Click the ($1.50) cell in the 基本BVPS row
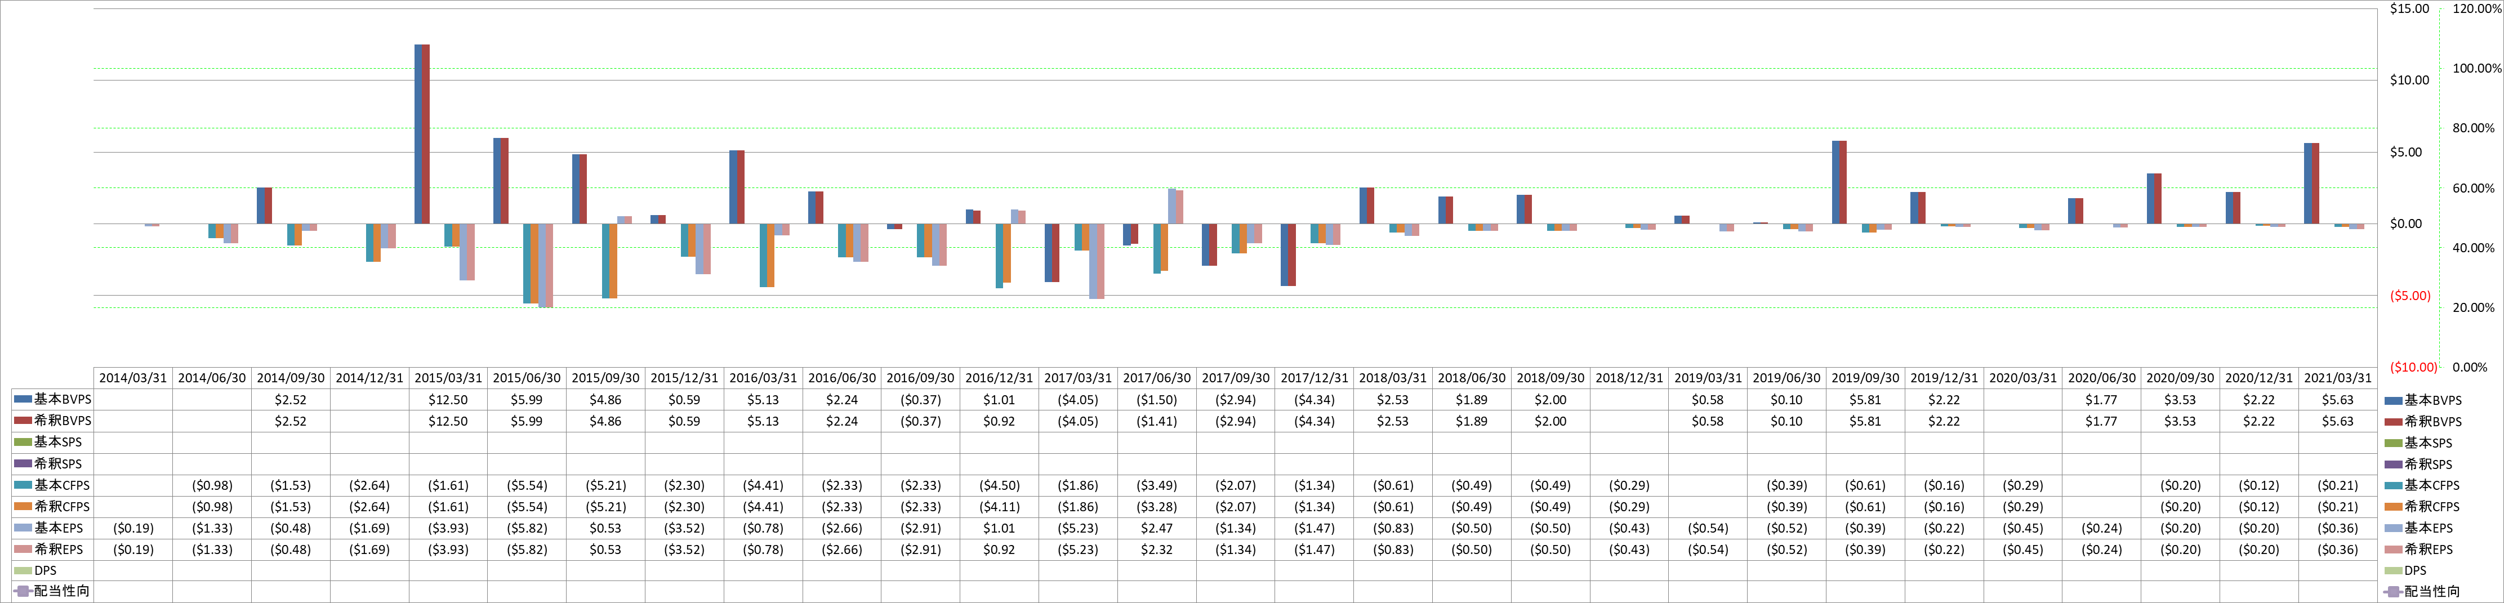The height and width of the screenshot is (603, 2504). (1157, 400)
